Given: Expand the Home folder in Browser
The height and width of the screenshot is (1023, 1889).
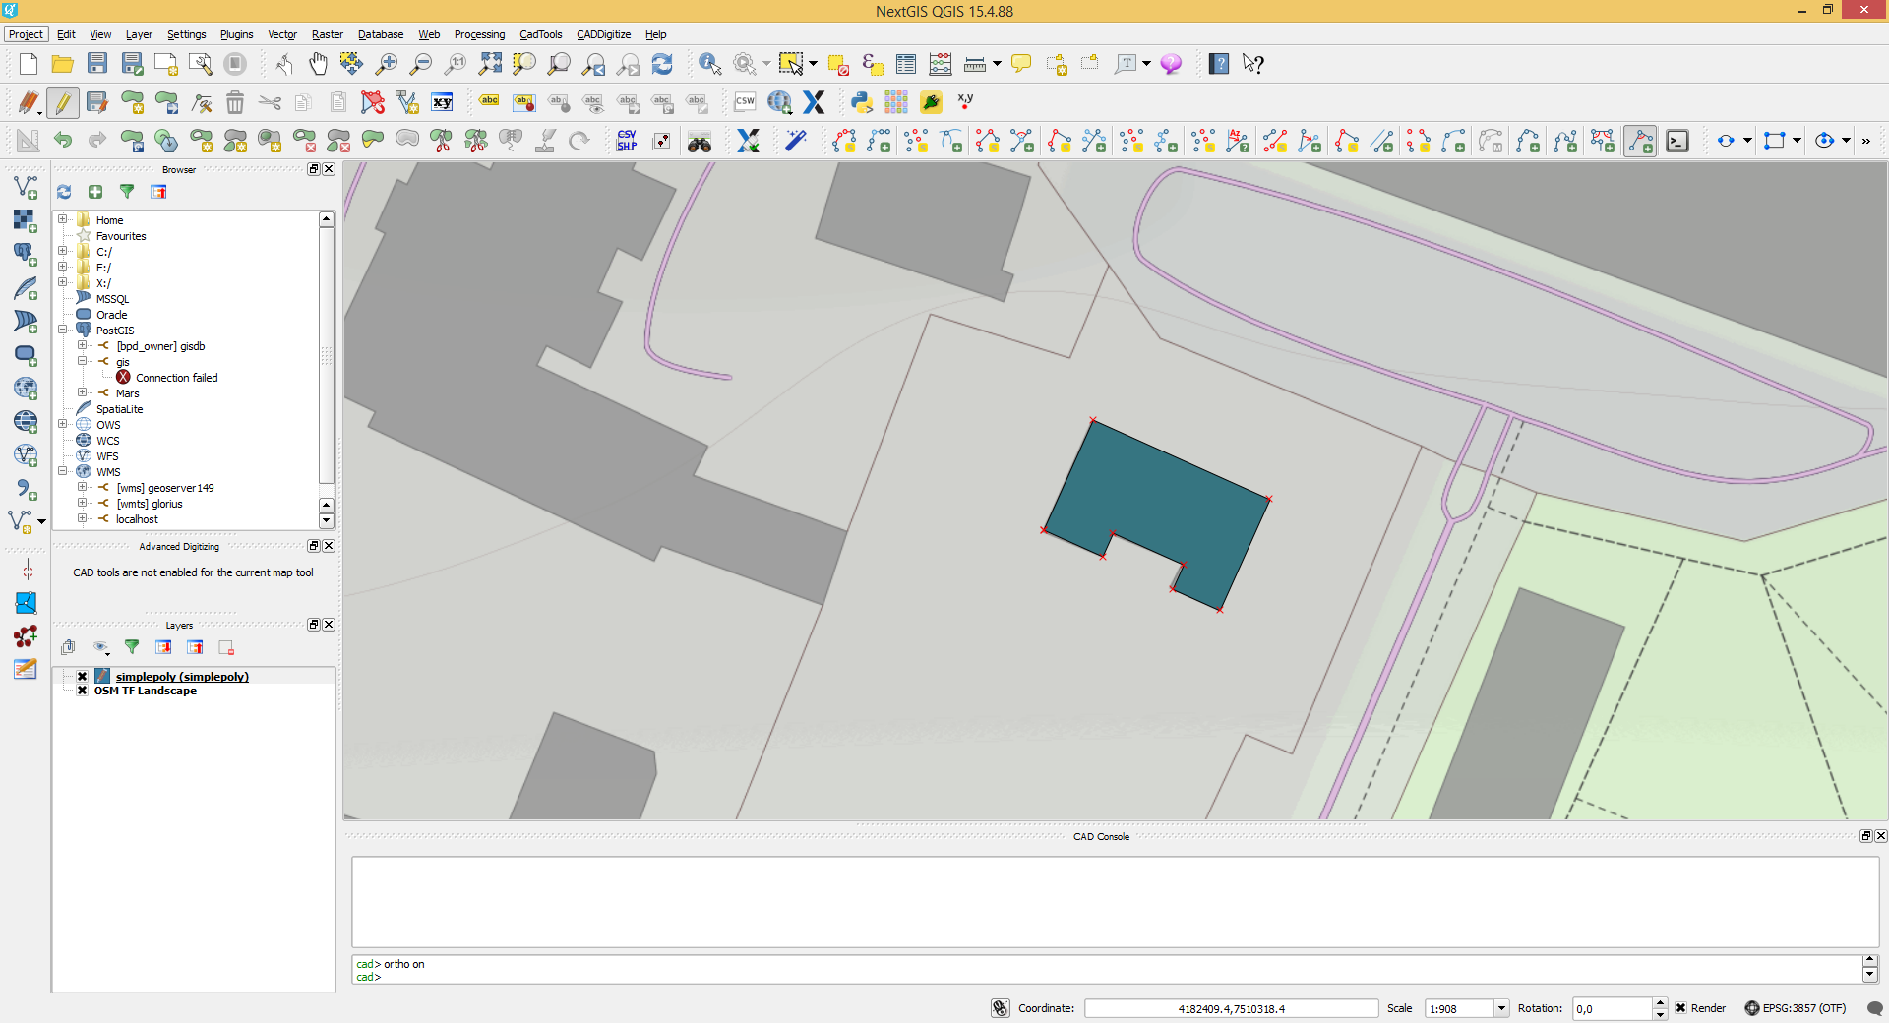Looking at the screenshot, I should [x=63, y=220].
